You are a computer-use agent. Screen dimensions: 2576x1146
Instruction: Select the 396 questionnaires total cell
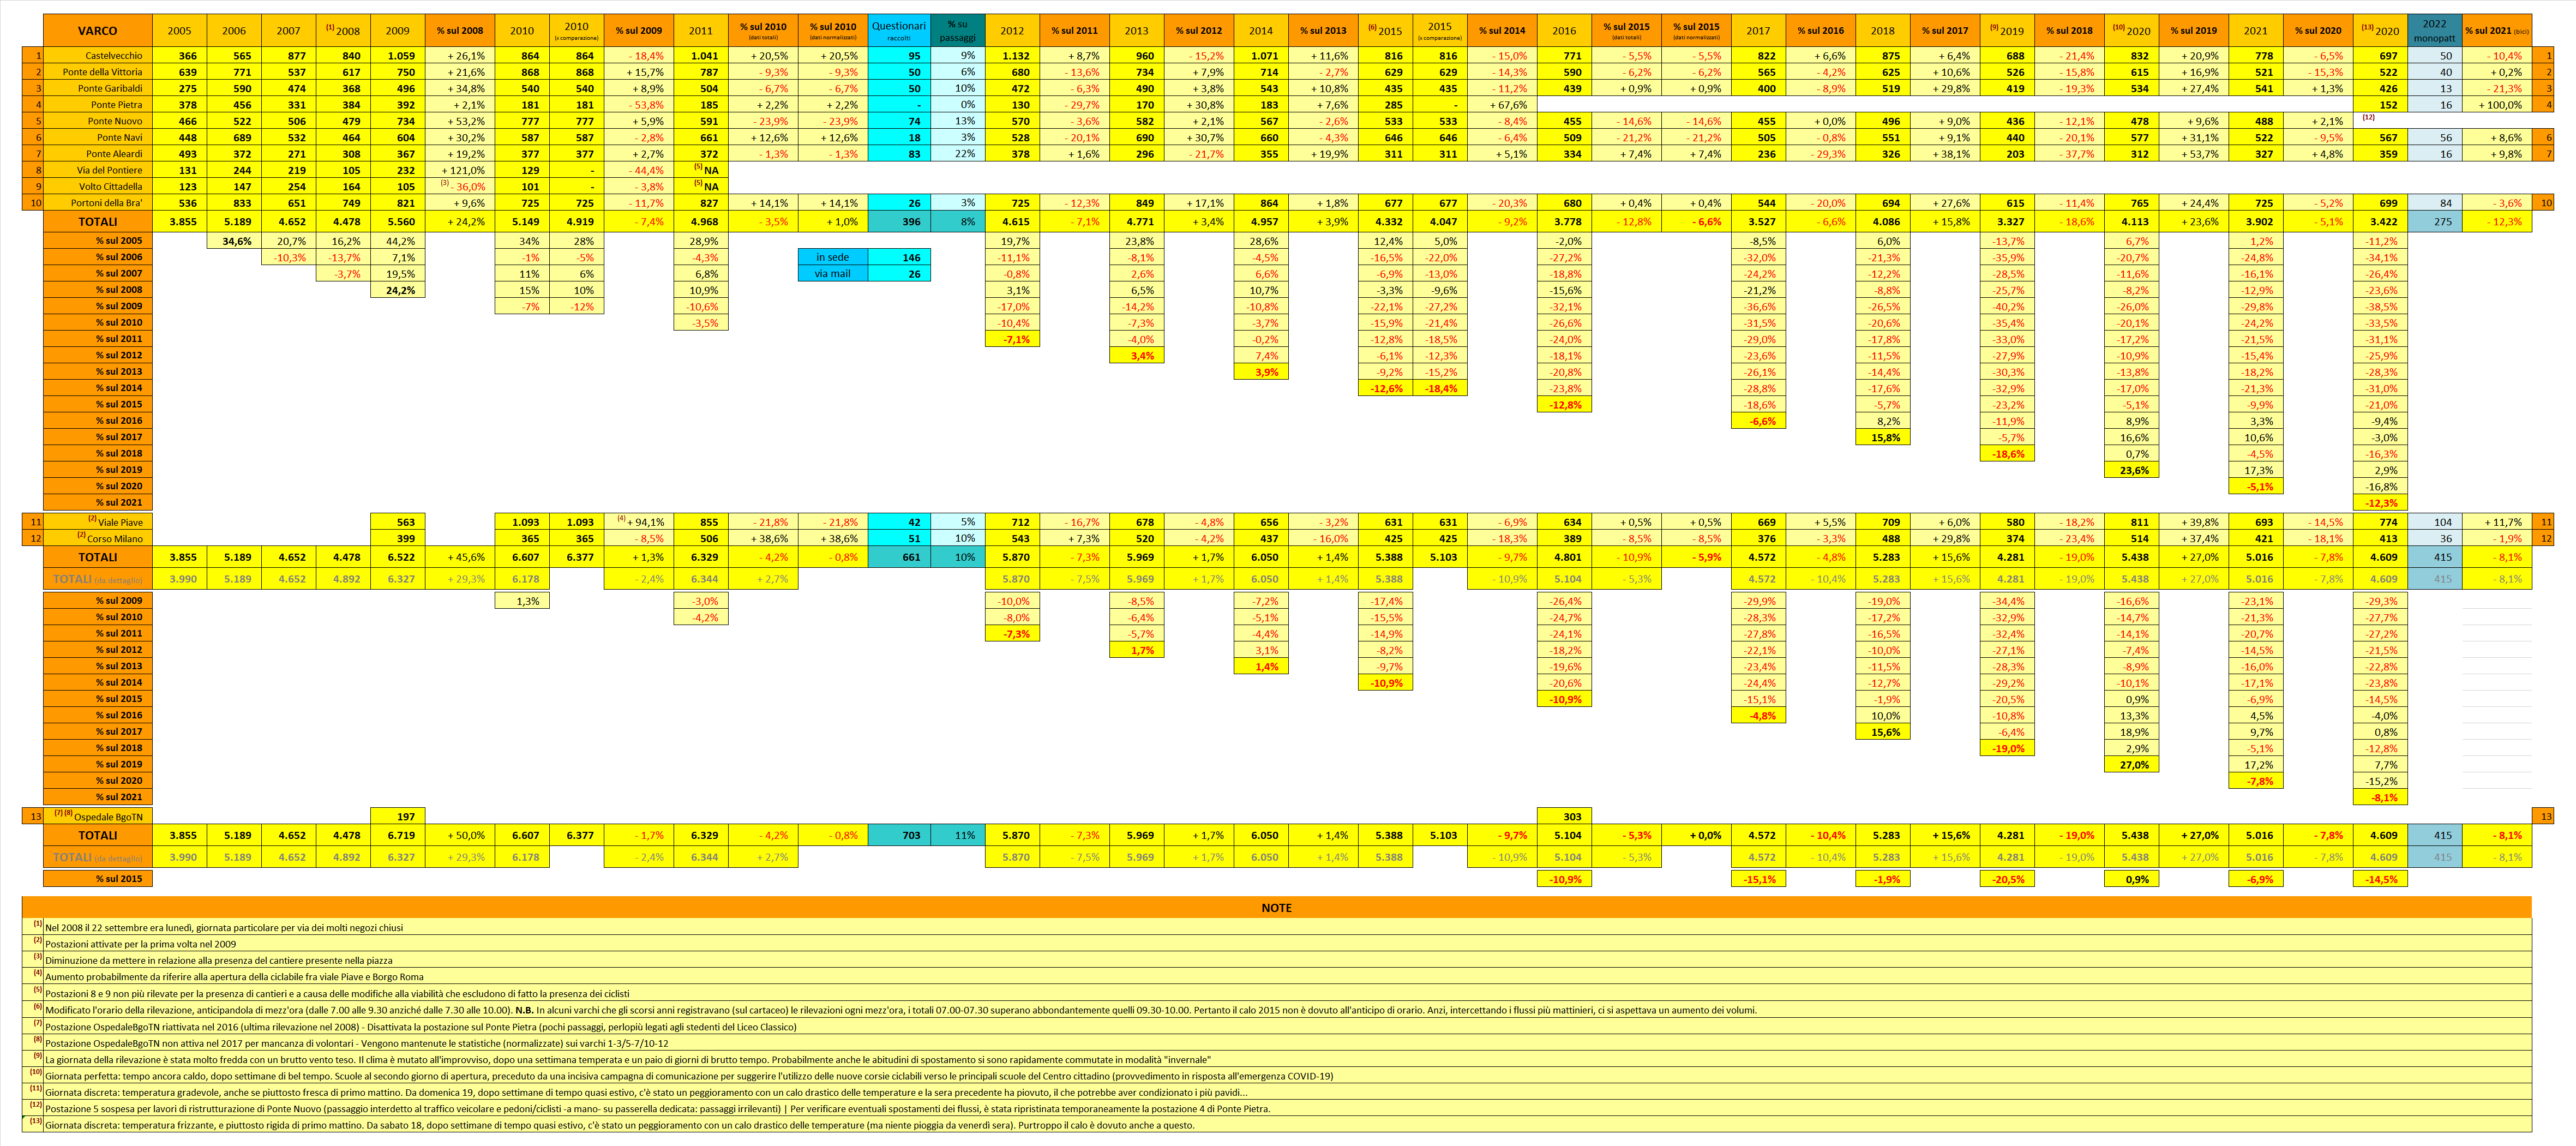pos(899,221)
